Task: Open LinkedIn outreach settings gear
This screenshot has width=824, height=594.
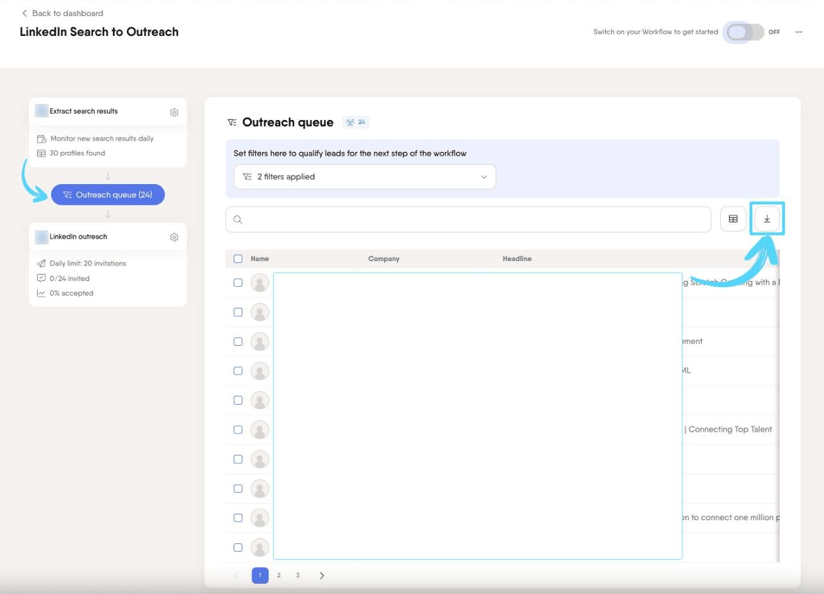Action: [x=174, y=237]
